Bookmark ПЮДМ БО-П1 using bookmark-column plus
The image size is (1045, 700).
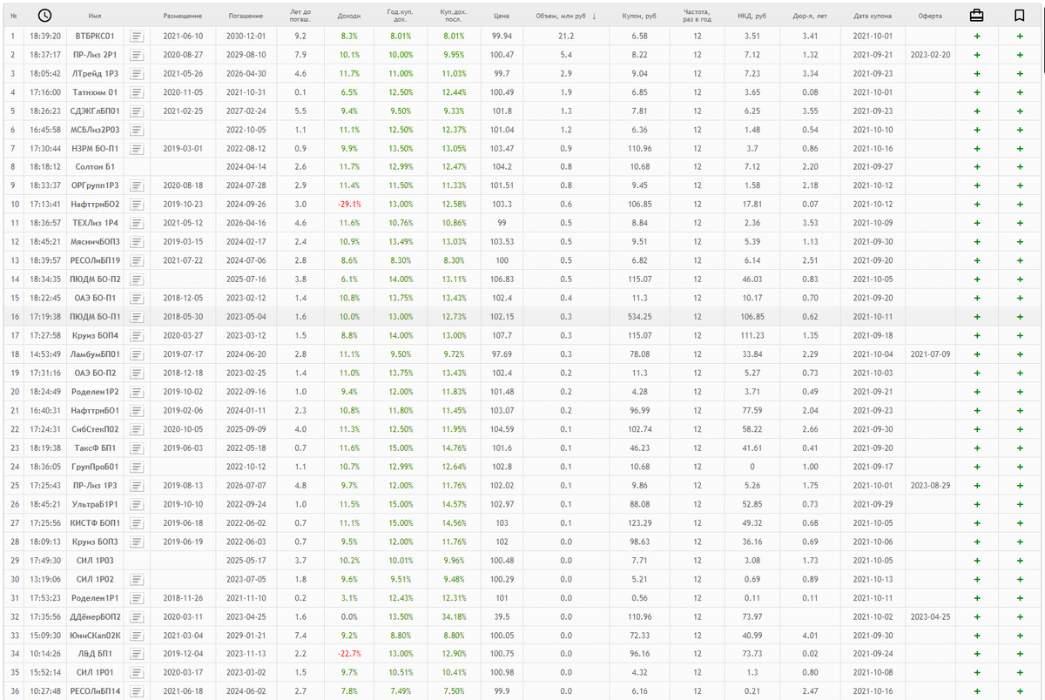1020,316
